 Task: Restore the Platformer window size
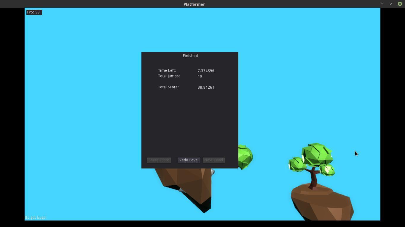391,4
